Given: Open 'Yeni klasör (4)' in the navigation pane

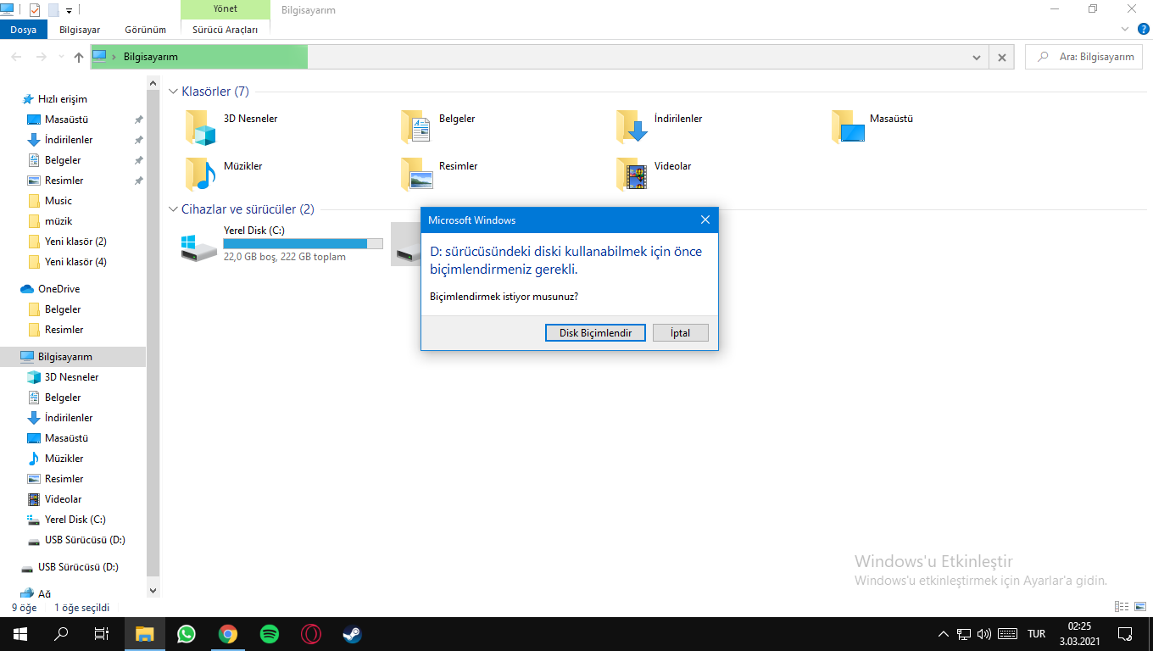Looking at the screenshot, I should 75,262.
